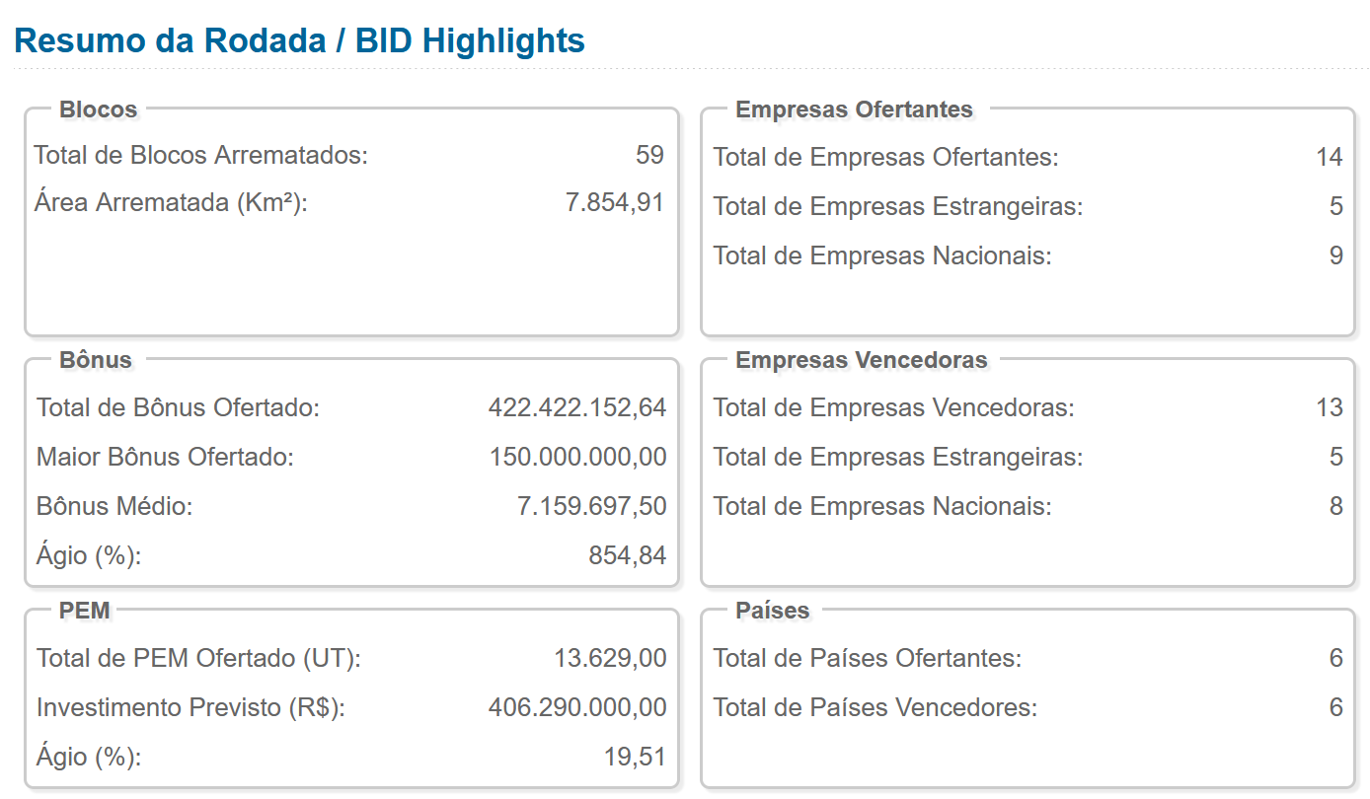Click the Investimento Previsto value 406.290.000,00

[577, 708]
